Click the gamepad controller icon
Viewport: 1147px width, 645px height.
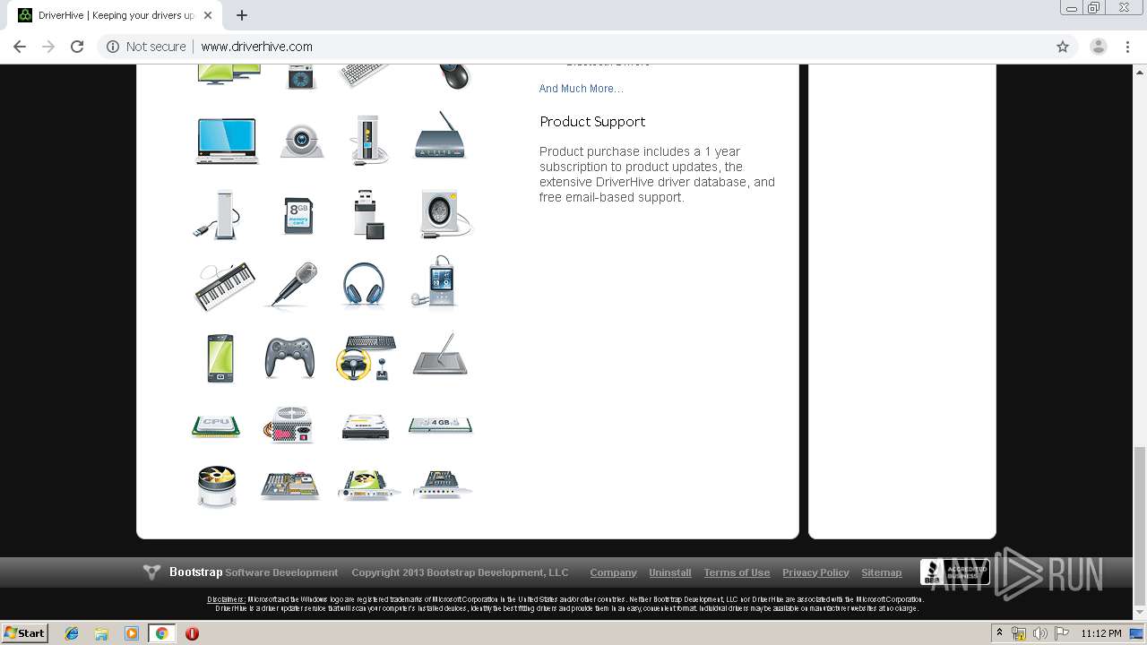coord(289,357)
